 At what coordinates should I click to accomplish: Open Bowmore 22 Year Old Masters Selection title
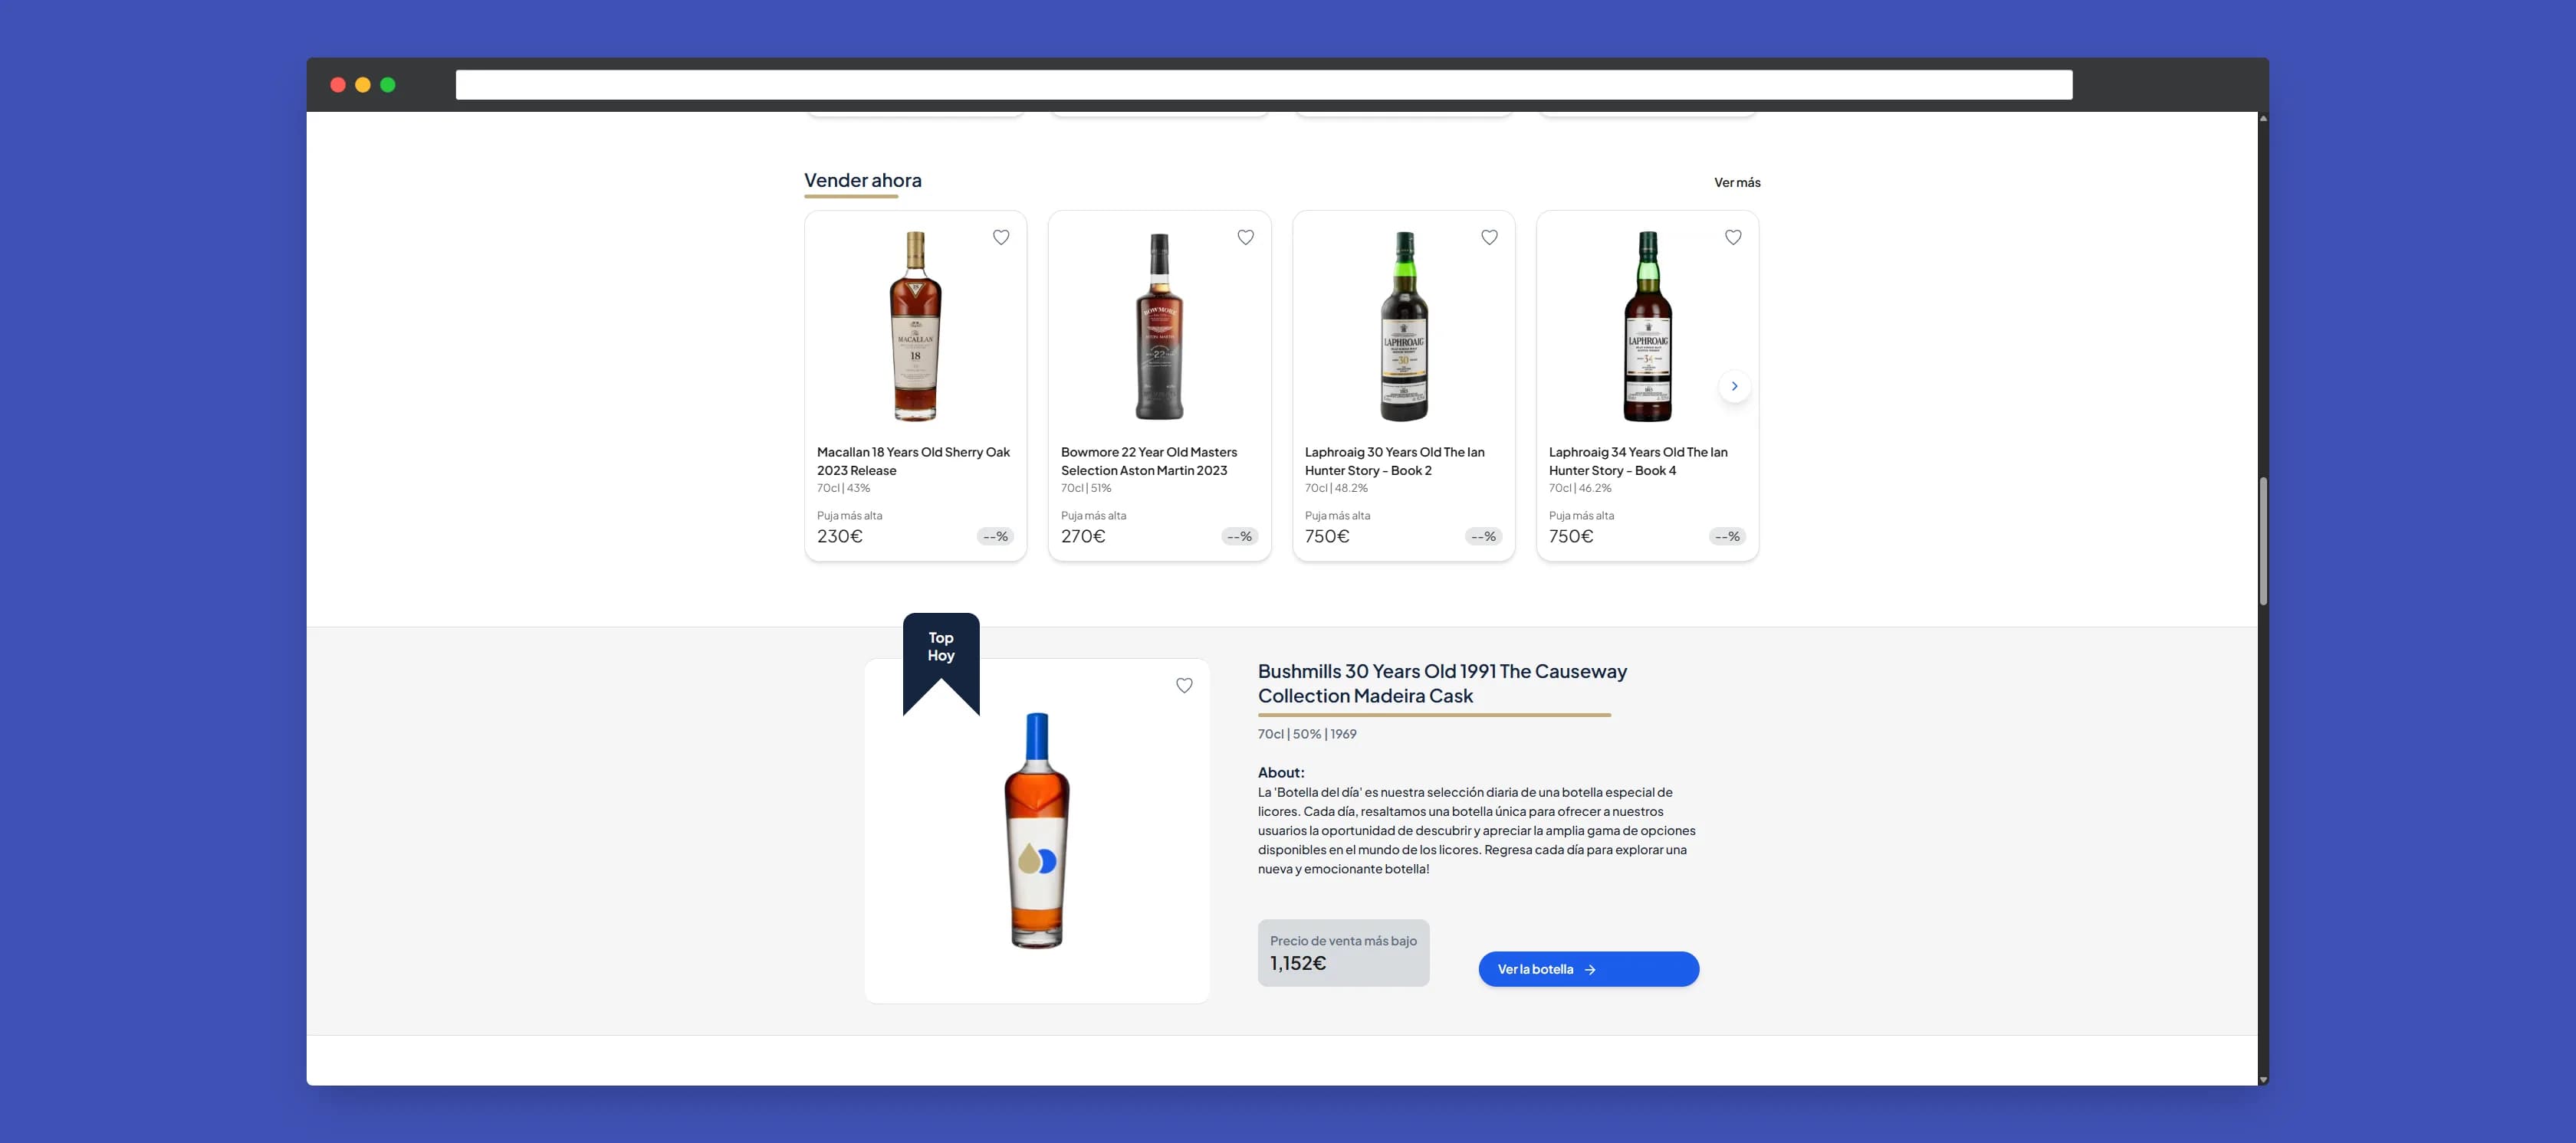tap(1149, 462)
